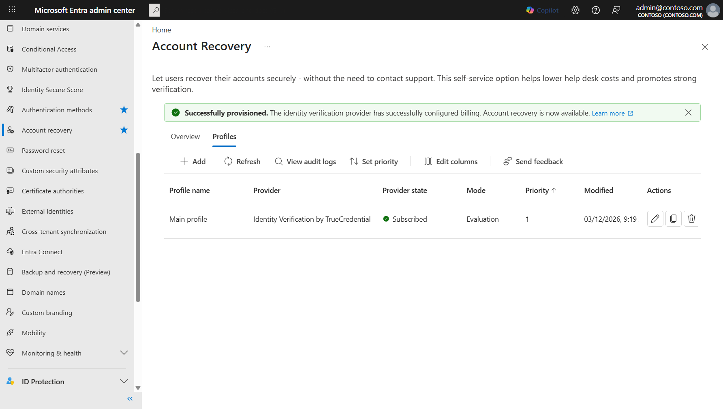Click the Subscribed provider state cell
723x409 pixels.
405,219
